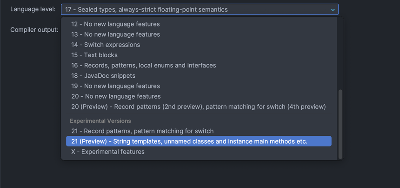400x188 pixels.
Task: Select 13 - No new language features
Action: pyautogui.click(x=115, y=34)
